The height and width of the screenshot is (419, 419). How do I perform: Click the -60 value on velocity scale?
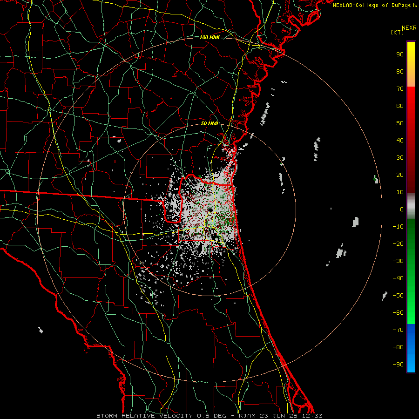click(x=398, y=313)
